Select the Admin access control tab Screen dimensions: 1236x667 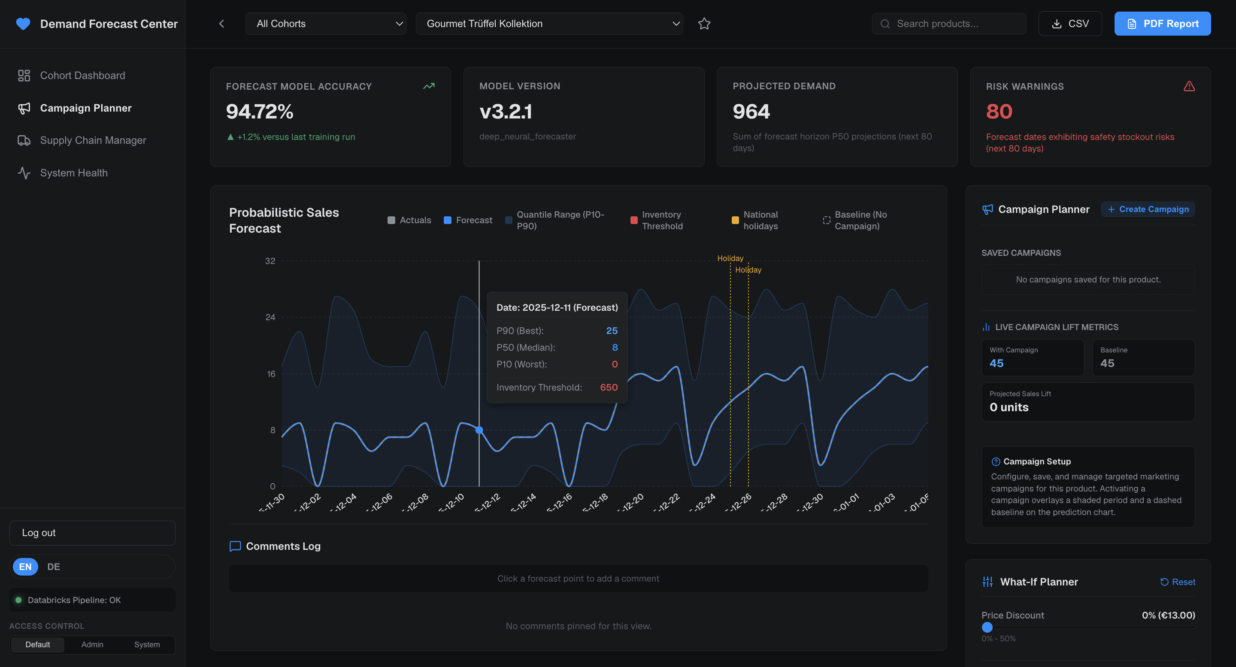click(92, 644)
